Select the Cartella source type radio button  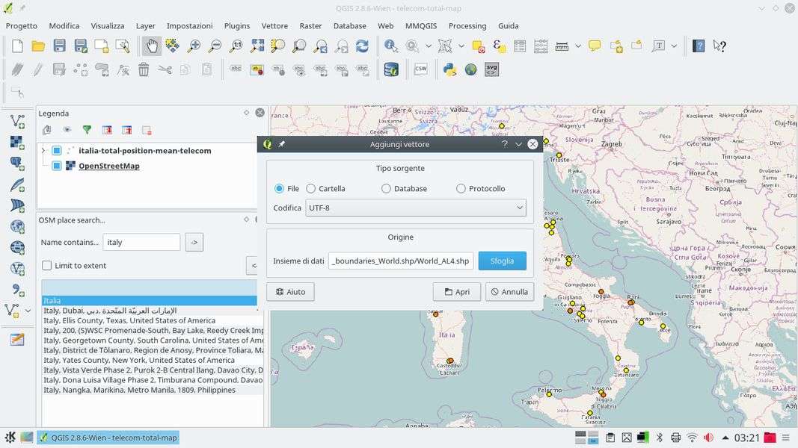[311, 189]
